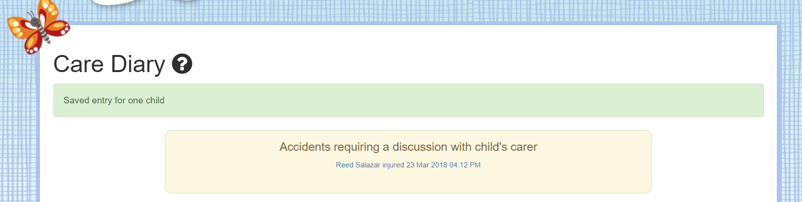Click the word "Diary" in the title

(x=138, y=64)
